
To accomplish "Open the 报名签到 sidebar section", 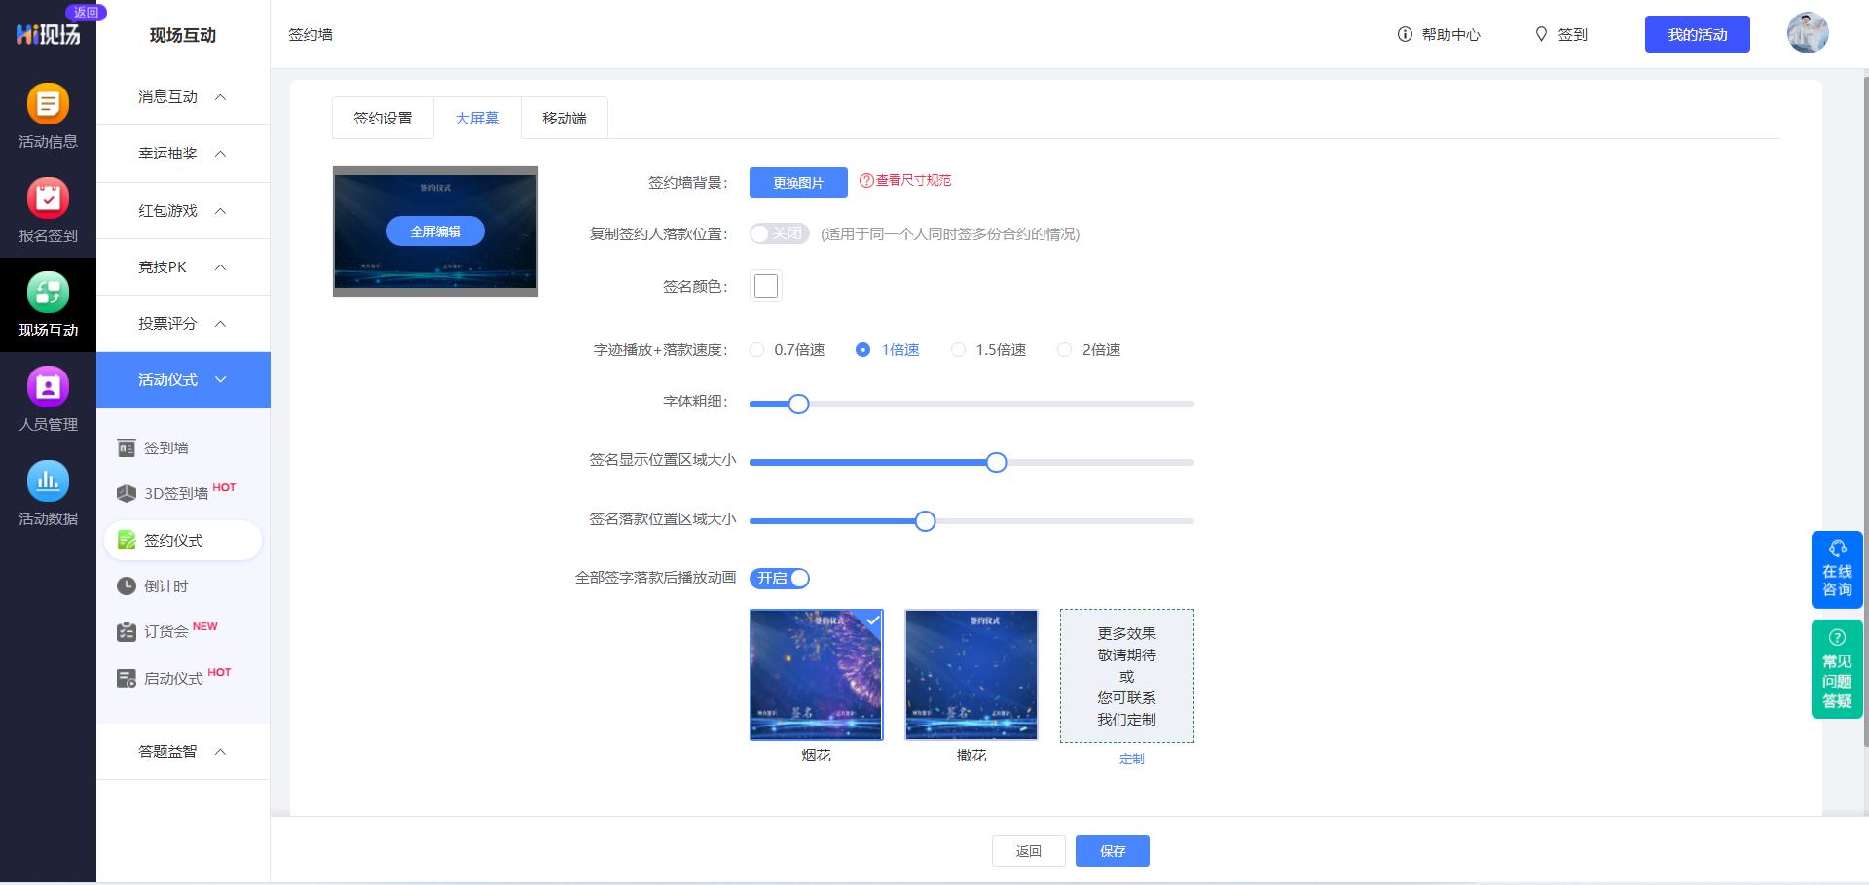I will (x=48, y=210).
